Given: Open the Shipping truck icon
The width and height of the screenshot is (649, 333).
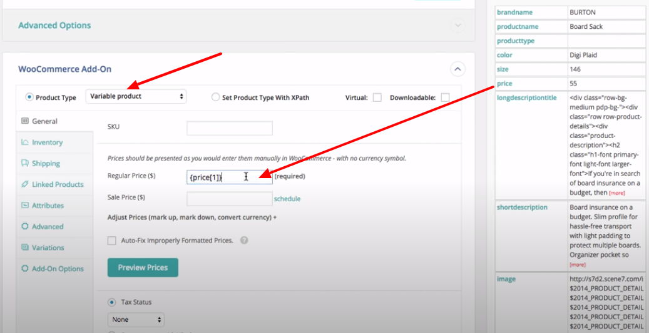Looking at the screenshot, I should pos(25,163).
